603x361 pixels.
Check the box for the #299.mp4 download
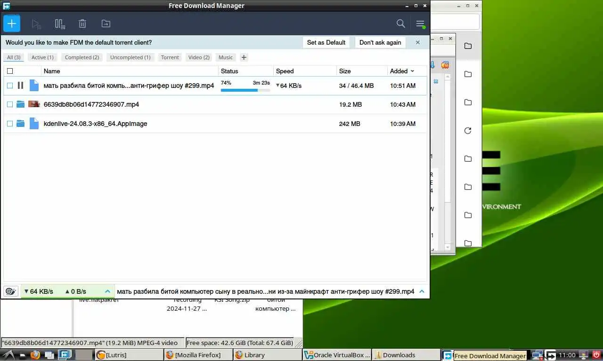pos(10,86)
